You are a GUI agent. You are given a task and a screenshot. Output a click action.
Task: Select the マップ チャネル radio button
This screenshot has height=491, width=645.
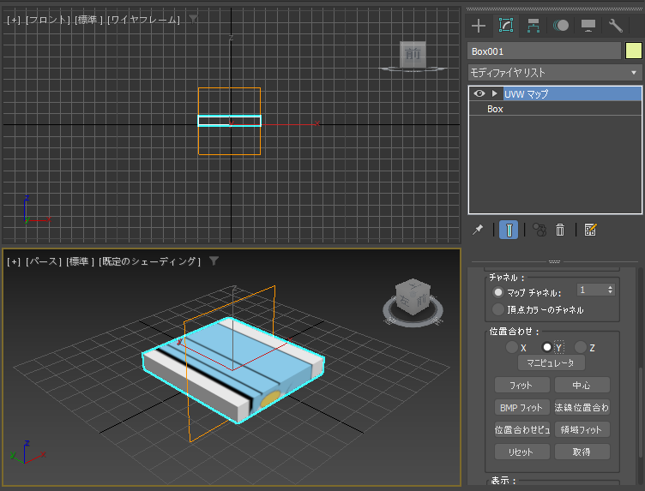[498, 292]
